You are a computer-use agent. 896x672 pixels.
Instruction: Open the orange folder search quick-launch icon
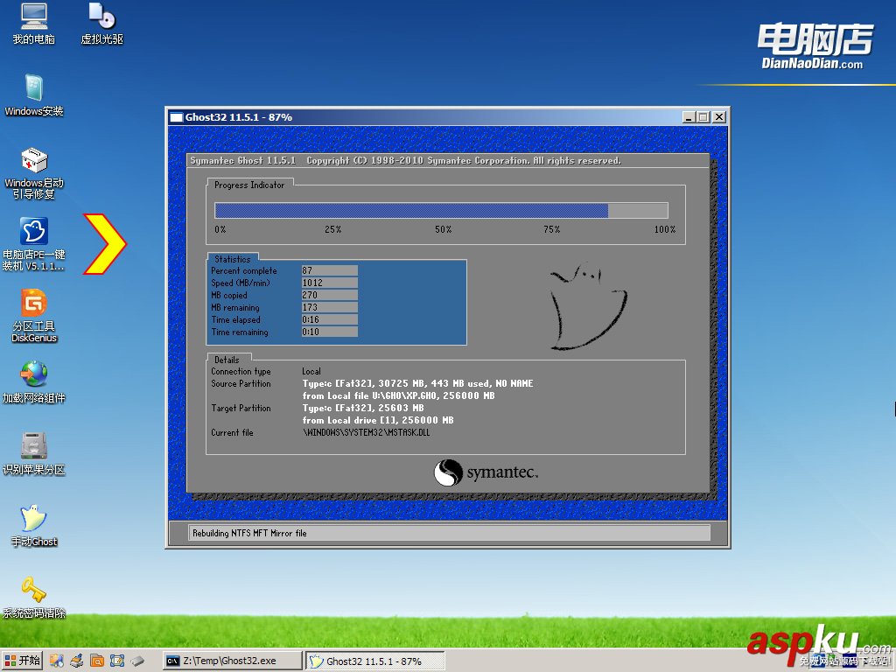tap(97, 661)
